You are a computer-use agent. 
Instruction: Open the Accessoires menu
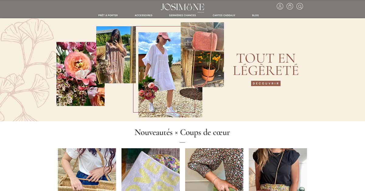(x=144, y=15)
